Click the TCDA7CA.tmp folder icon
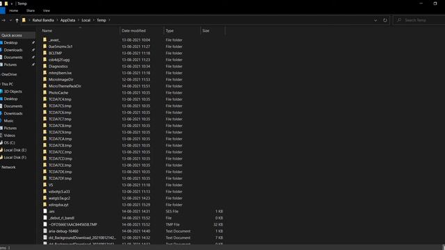This screenshot has height=250, width=445. 44,139
